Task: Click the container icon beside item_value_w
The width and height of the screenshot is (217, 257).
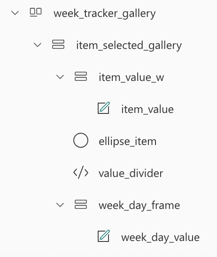Action: (81, 76)
